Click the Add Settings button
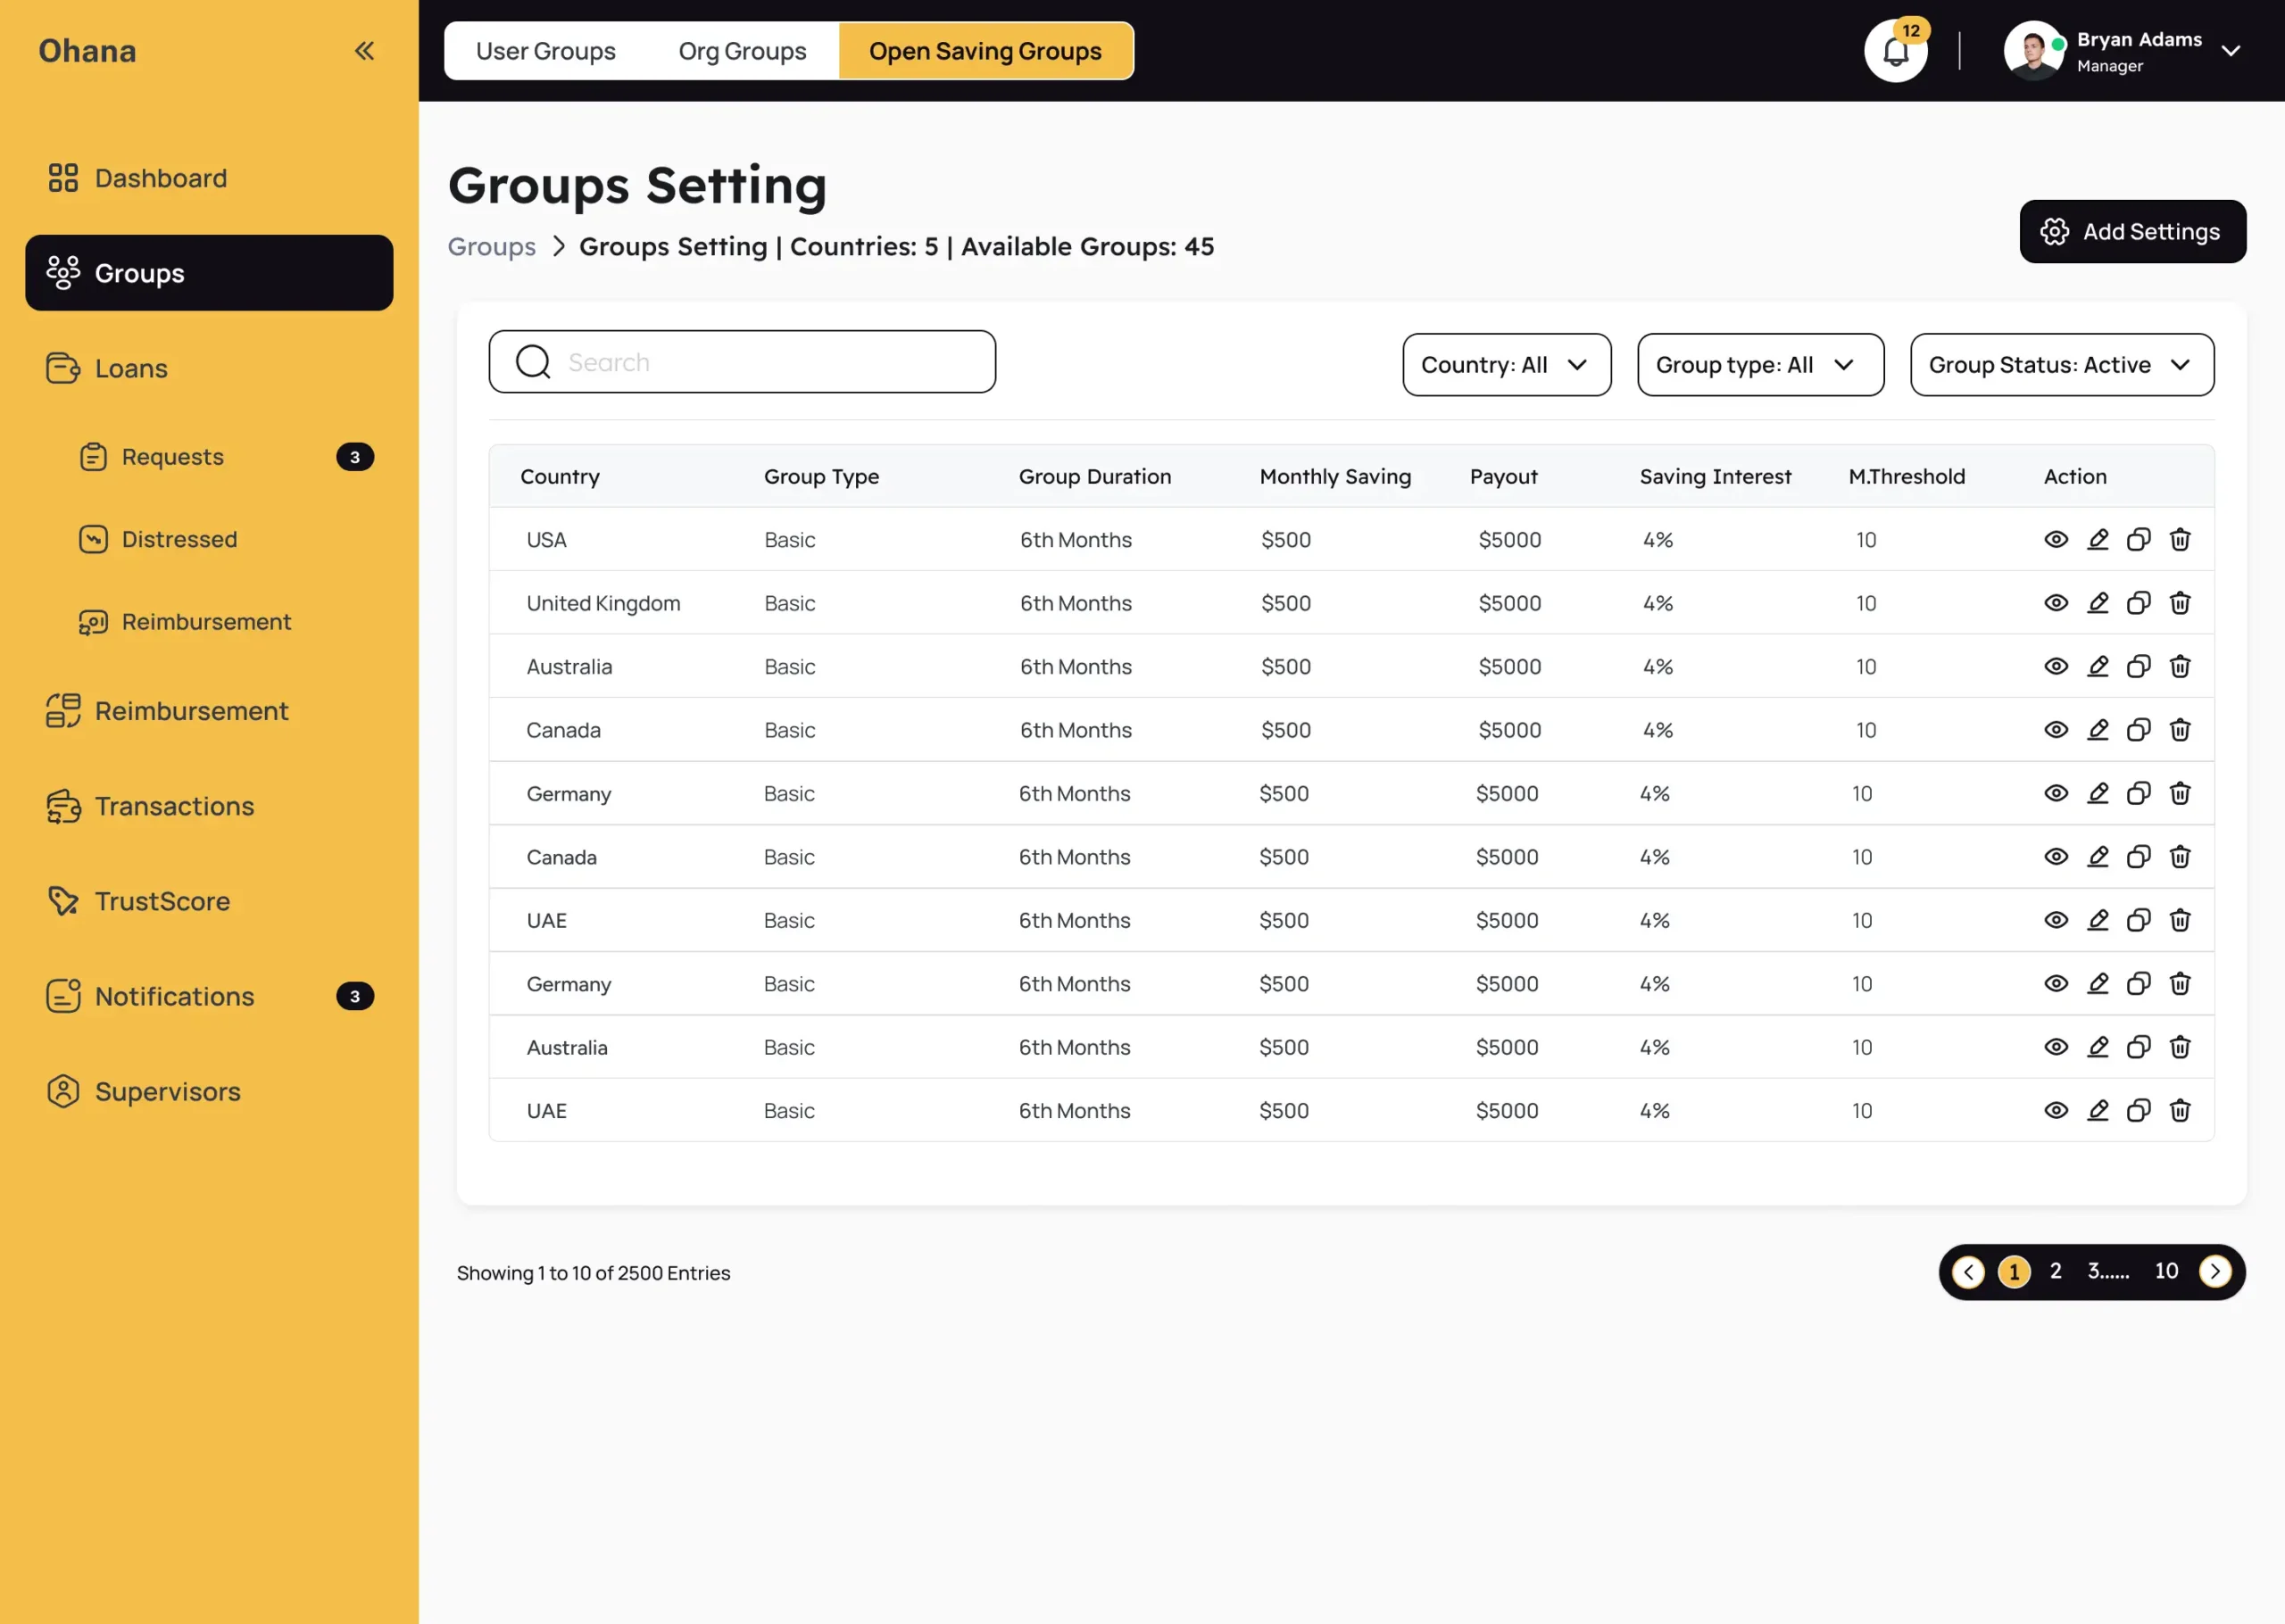 pyautogui.click(x=2132, y=231)
